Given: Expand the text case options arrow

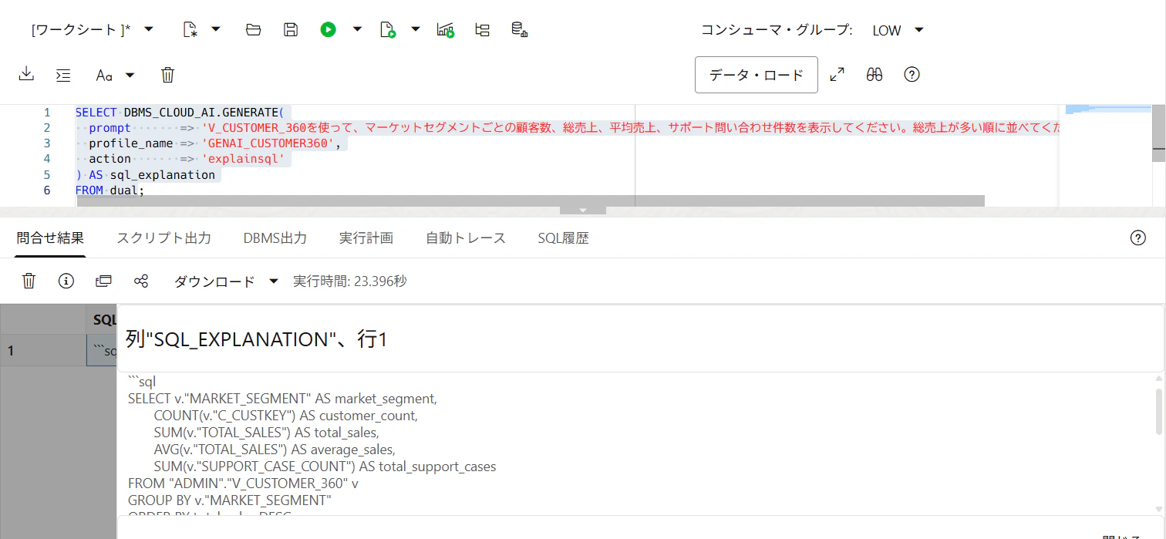Looking at the screenshot, I should click(x=130, y=75).
